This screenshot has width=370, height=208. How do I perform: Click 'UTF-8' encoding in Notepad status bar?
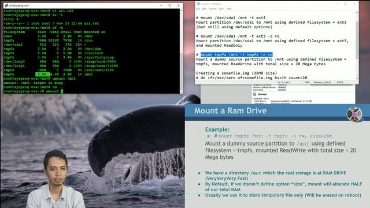(340, 83)
